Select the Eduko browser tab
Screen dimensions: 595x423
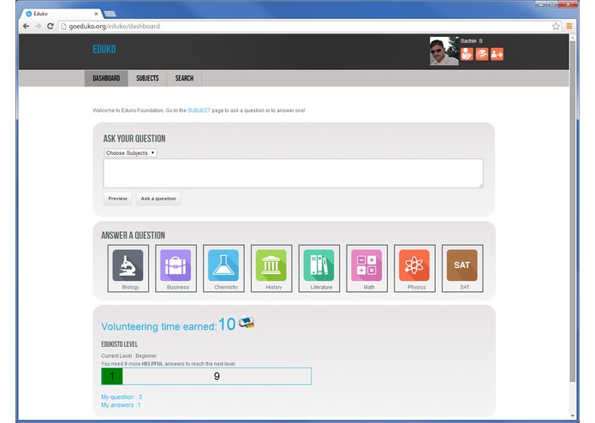pyautogui.click(x=61, y=14)
